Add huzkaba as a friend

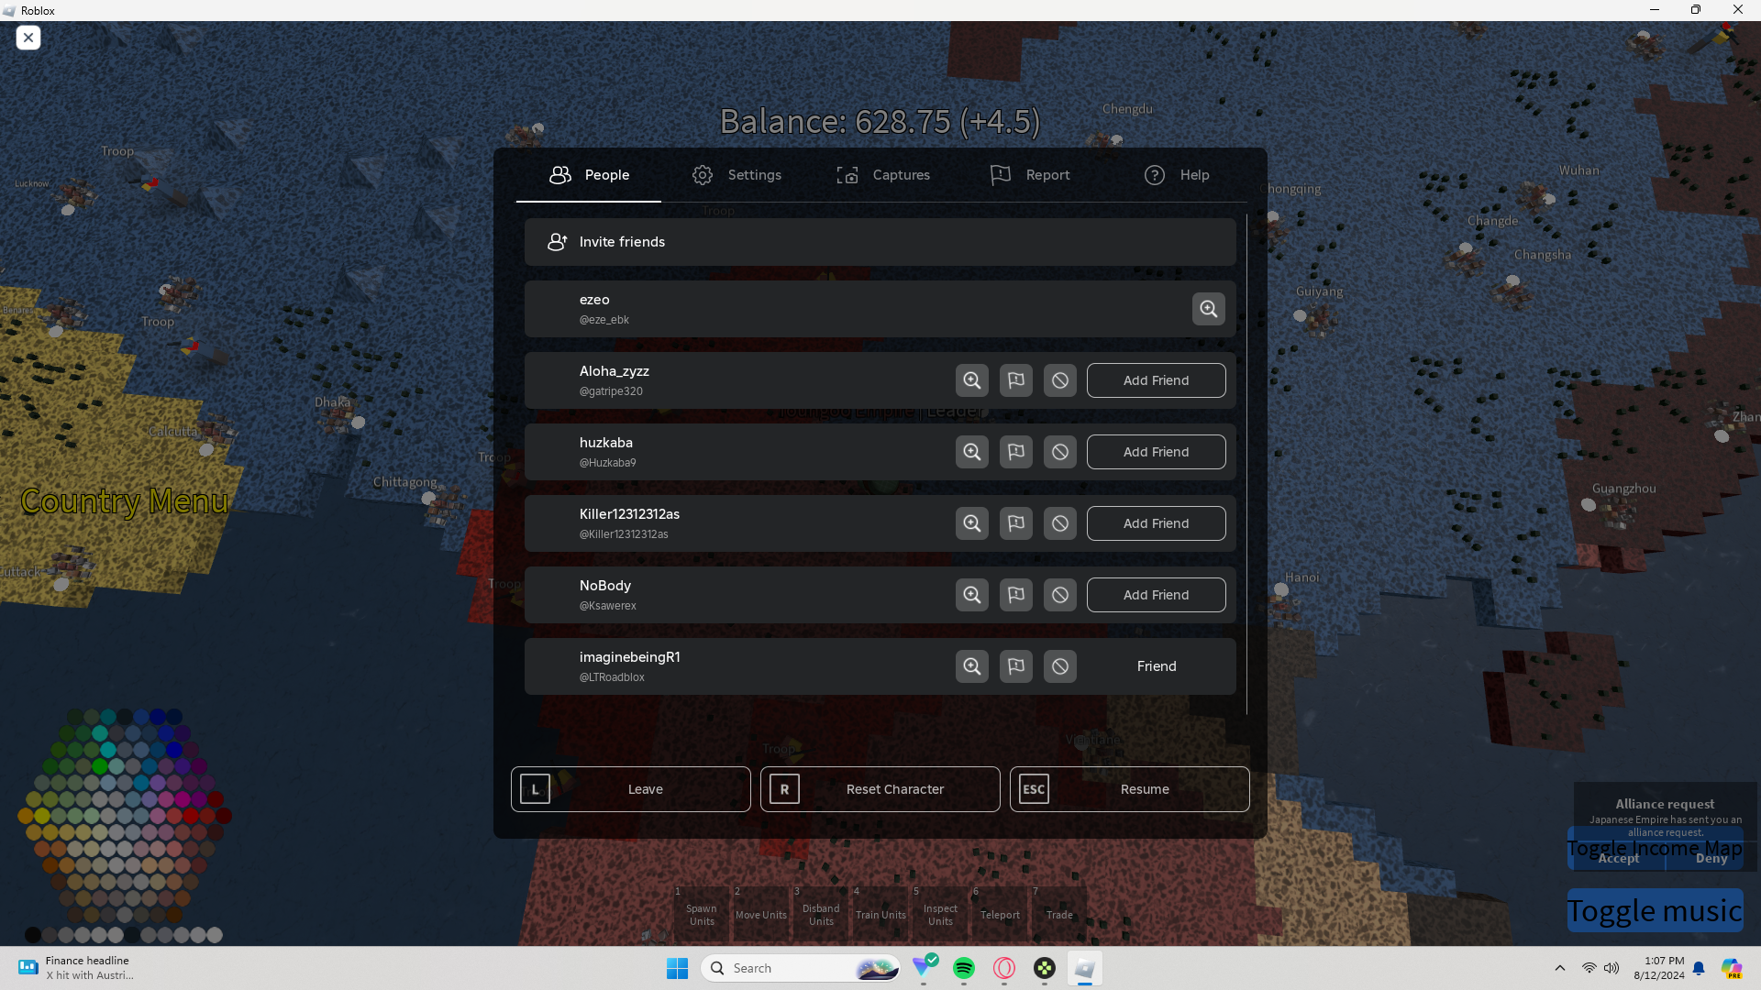pos(1156,452)
